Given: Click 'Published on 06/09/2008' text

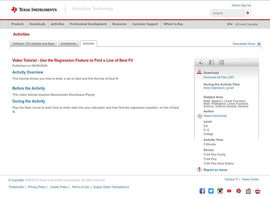Looking at the screenshot, I should coord(30,66).
